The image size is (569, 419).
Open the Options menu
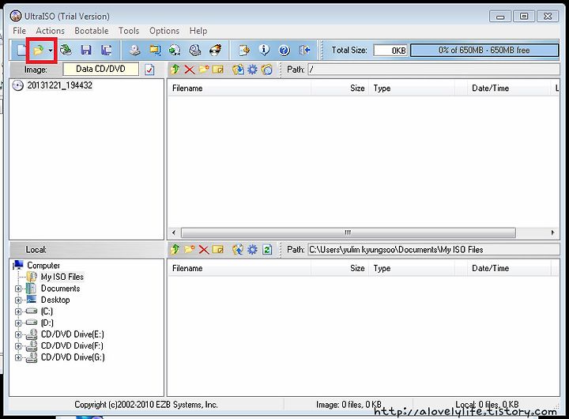pos(164,31)
